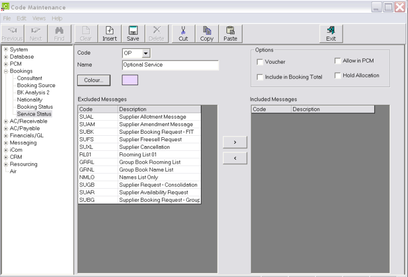Enable the Voucher option
Screen dimensions: 408x277
[x=260, y=62]
